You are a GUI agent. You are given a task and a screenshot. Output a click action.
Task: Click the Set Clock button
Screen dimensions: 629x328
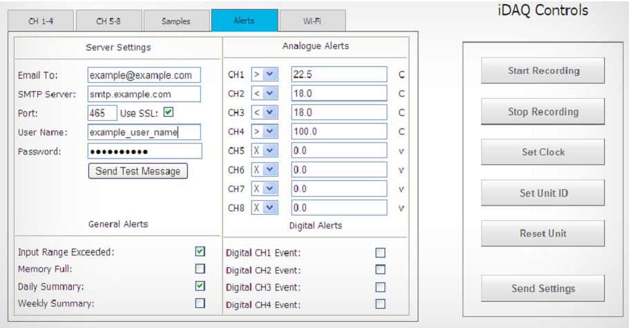[543, 152]
